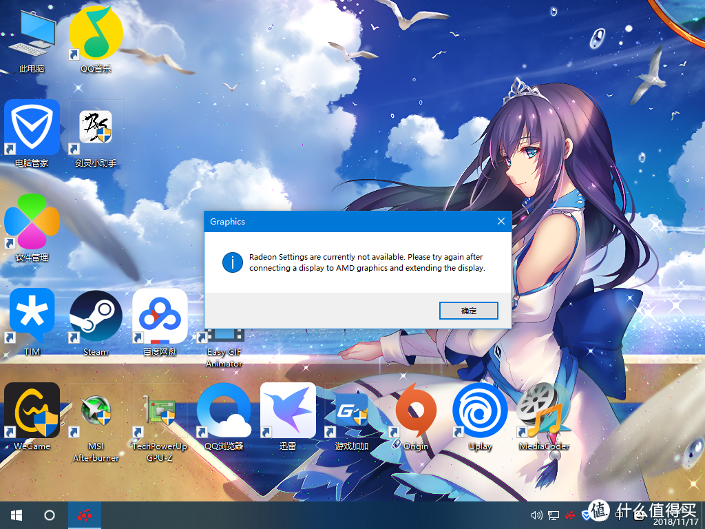Close the Graphics dialog window
Image resolution: width=705 pixels, height=529 pixels.
tap(501, 221)
